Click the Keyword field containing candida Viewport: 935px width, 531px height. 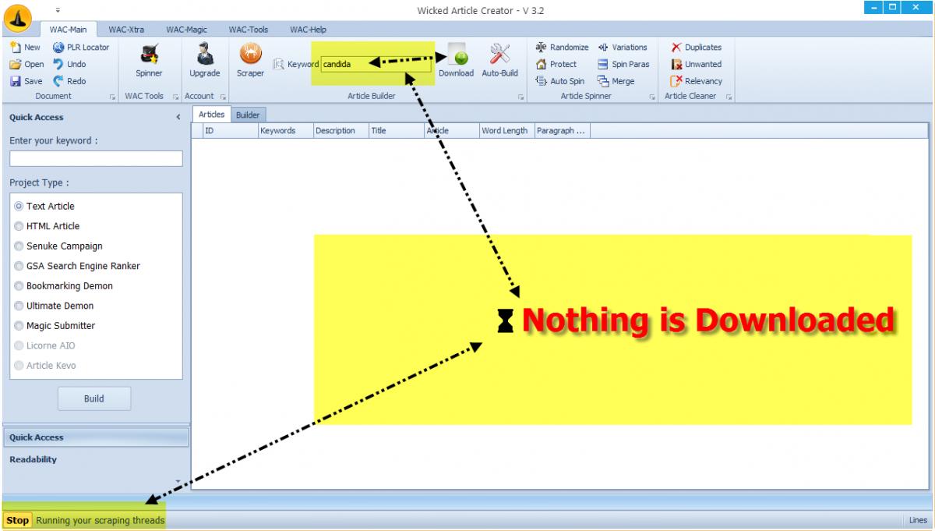376,64
